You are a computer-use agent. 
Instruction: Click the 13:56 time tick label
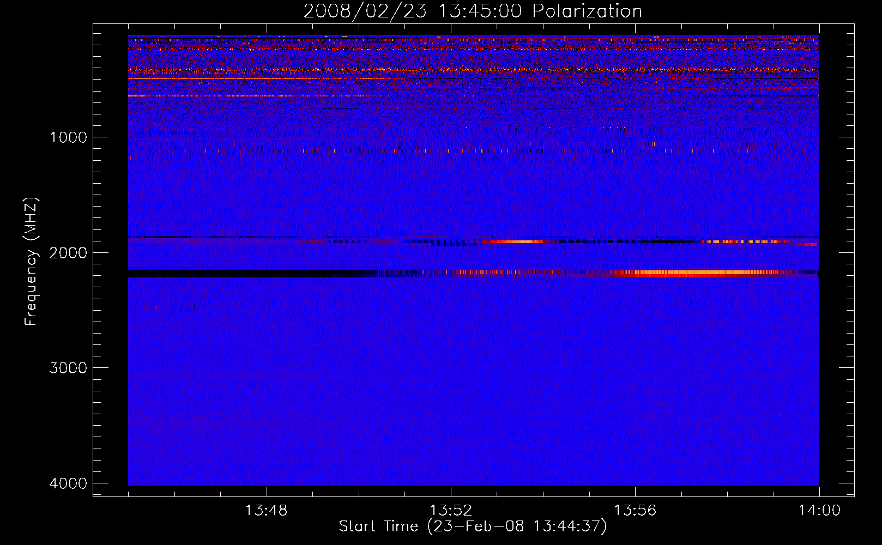635,511
